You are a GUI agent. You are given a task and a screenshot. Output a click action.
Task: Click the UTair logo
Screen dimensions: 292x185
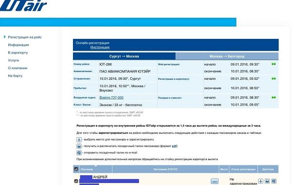(23, 5)
